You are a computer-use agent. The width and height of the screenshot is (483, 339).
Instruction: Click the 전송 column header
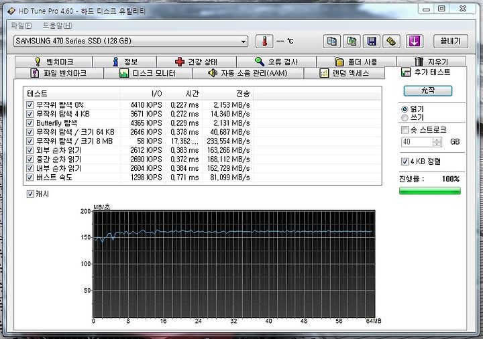228,94
